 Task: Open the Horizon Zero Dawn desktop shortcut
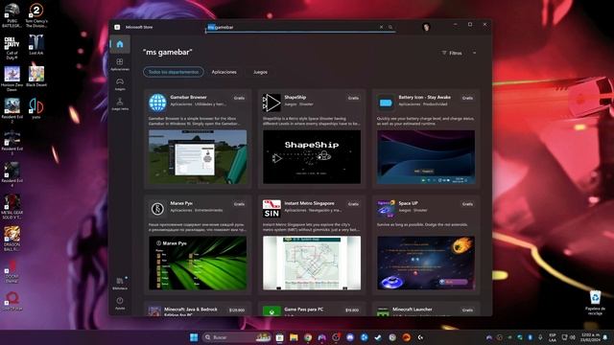[x=12, y=79]
